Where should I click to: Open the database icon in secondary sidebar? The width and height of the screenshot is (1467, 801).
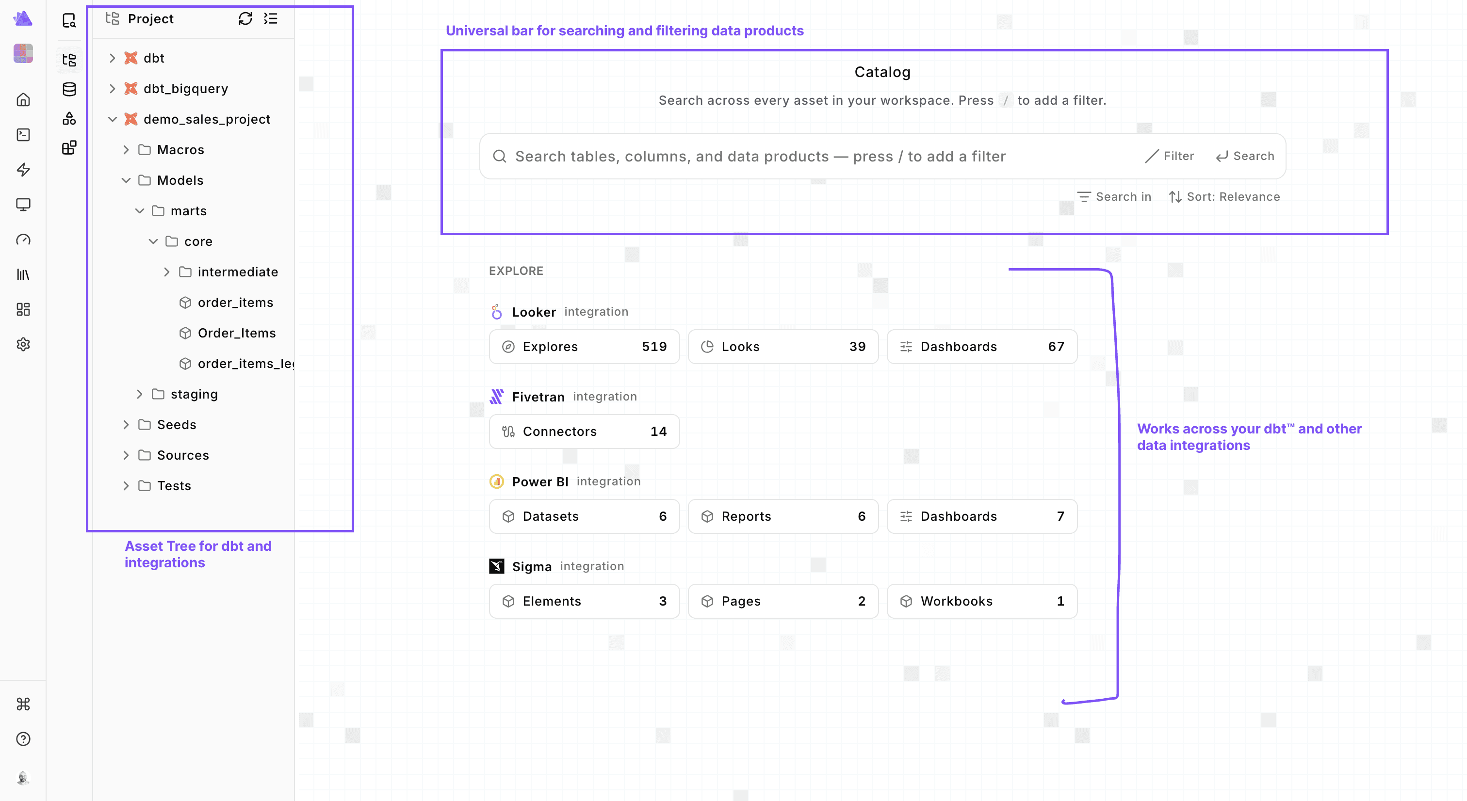pyautogui.click(x=69, y=89)
